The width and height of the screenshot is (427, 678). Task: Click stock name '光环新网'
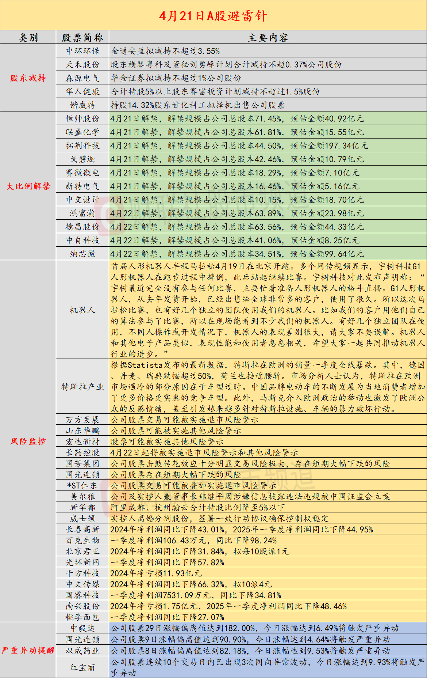tap(82, 562)
